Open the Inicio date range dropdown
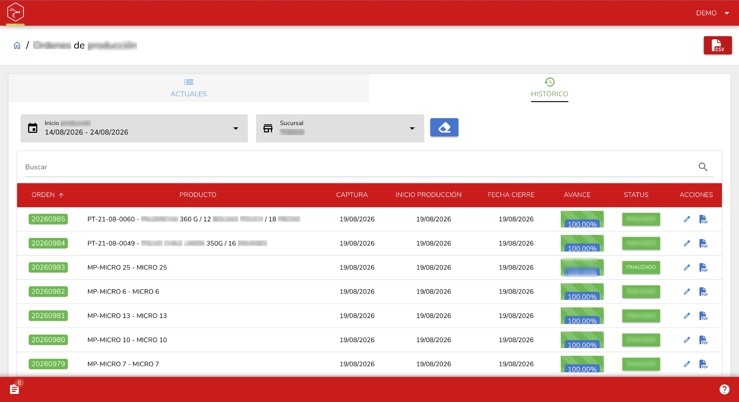Image resolution: width=739 pixels, height=402 pixels. point(134,128)
